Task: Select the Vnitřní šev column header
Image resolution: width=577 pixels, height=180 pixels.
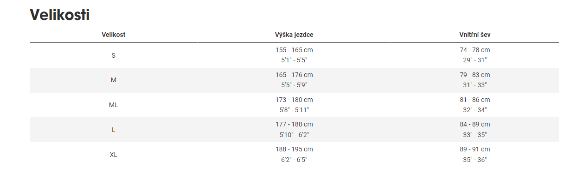Action: 474,35
